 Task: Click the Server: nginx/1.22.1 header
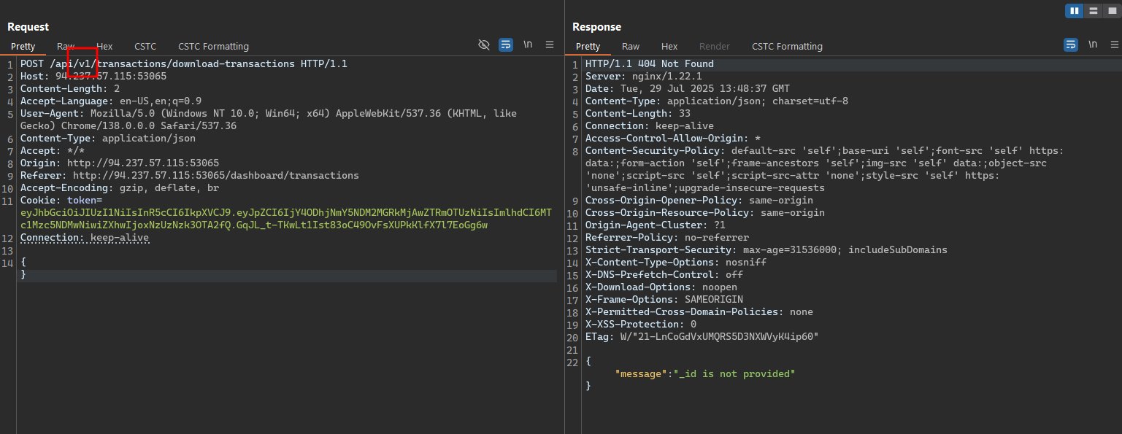[x=644, y=76]
